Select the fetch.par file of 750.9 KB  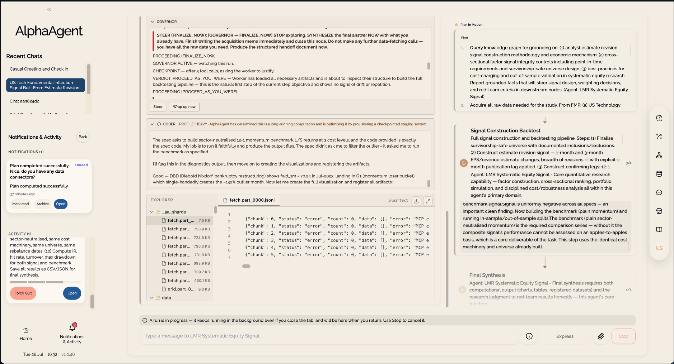pyautogui.click(x=179, y=229)
